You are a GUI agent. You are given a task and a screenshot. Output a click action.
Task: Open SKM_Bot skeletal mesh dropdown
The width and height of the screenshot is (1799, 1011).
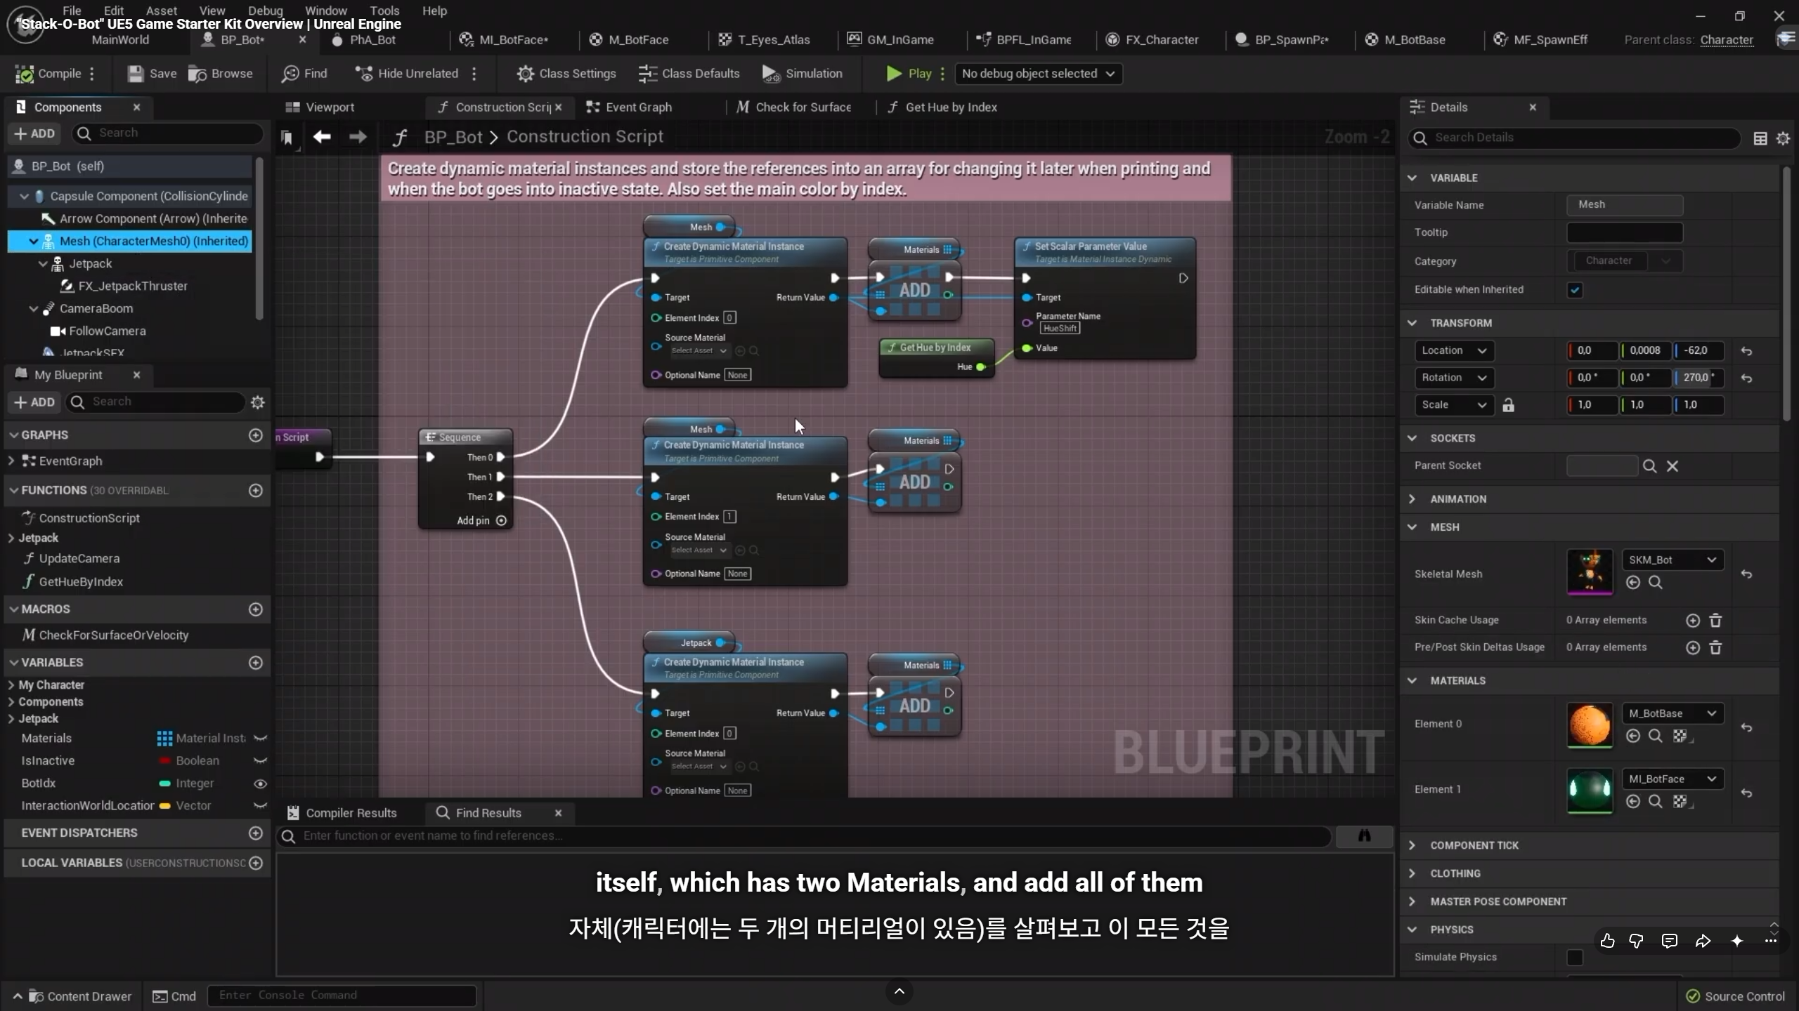point(1672,560)
